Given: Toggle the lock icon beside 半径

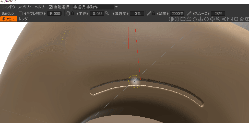Looking at the screenshot, I should coord(73,13).
